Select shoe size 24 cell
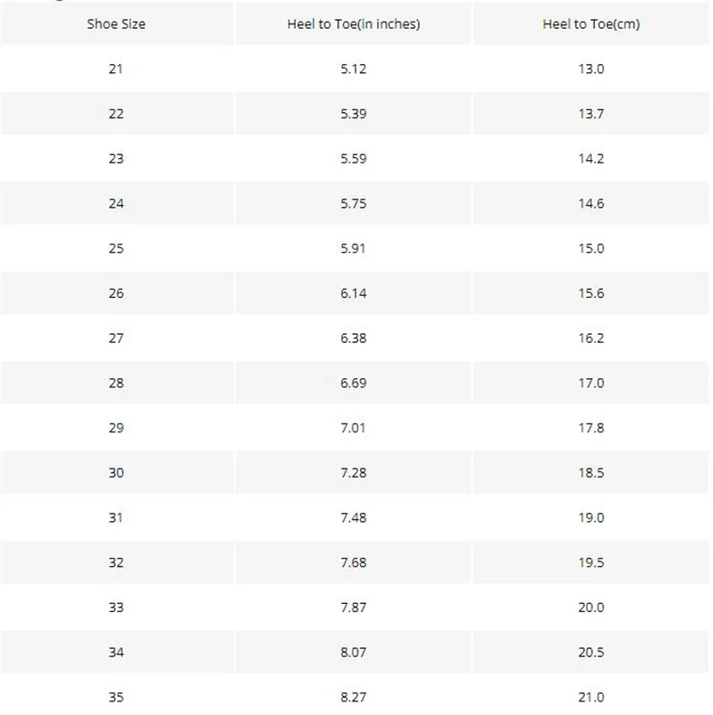Screen dimensions: 713x715 tap(116, 203)
